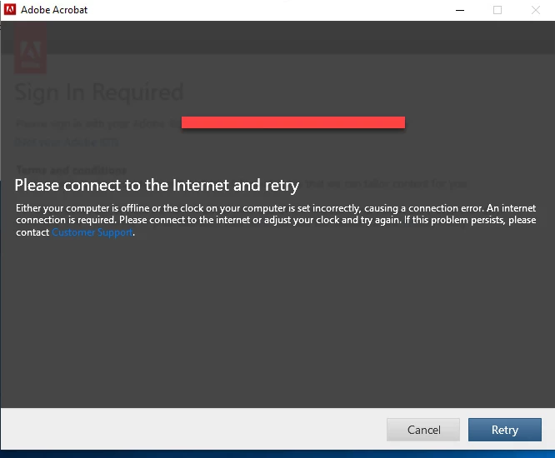Viewport: 555px width, 458px height.
Task: Click the Adobe Acrobat title bar icon
Action: (10, 9)
